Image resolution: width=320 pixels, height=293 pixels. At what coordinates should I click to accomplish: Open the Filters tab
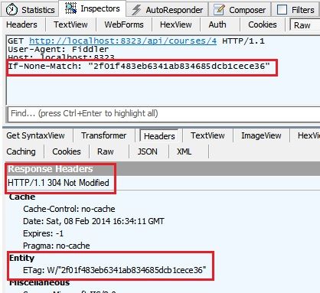point(296,10)
